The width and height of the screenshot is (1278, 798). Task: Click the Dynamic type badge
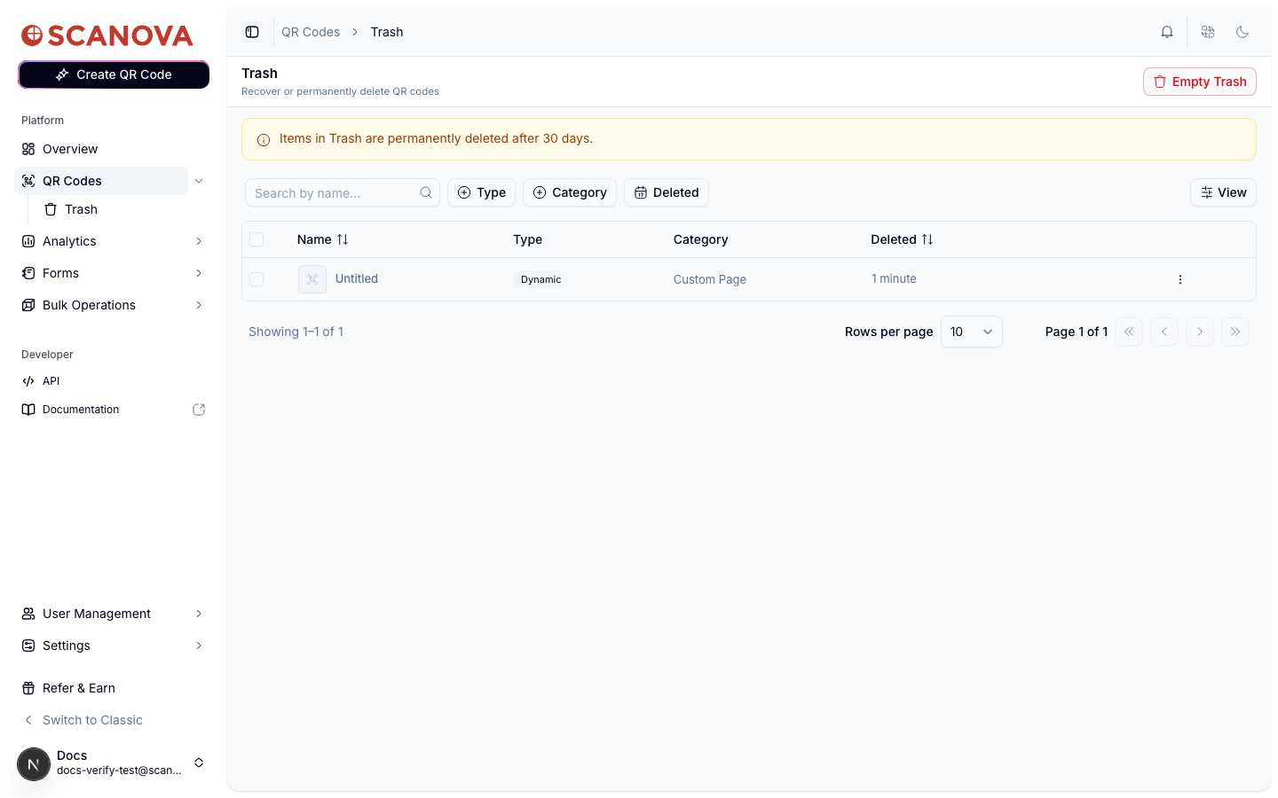(x=541, y=279)
